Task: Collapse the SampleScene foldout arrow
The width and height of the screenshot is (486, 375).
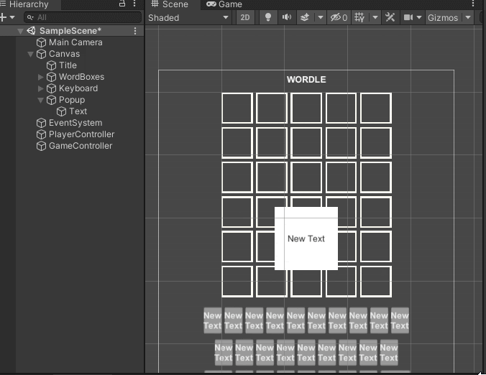Action: pyautogui.click(x=20, y=31)
